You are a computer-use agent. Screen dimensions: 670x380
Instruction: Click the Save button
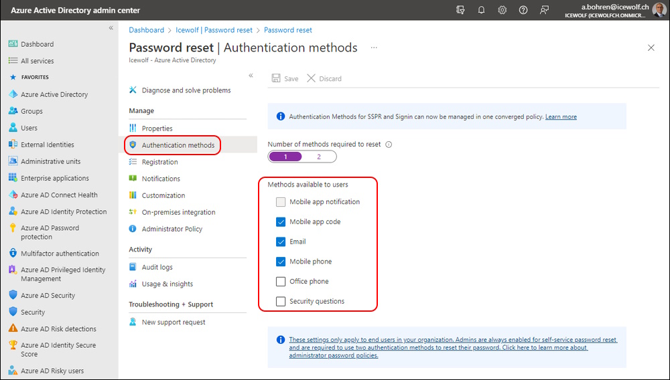285,78
